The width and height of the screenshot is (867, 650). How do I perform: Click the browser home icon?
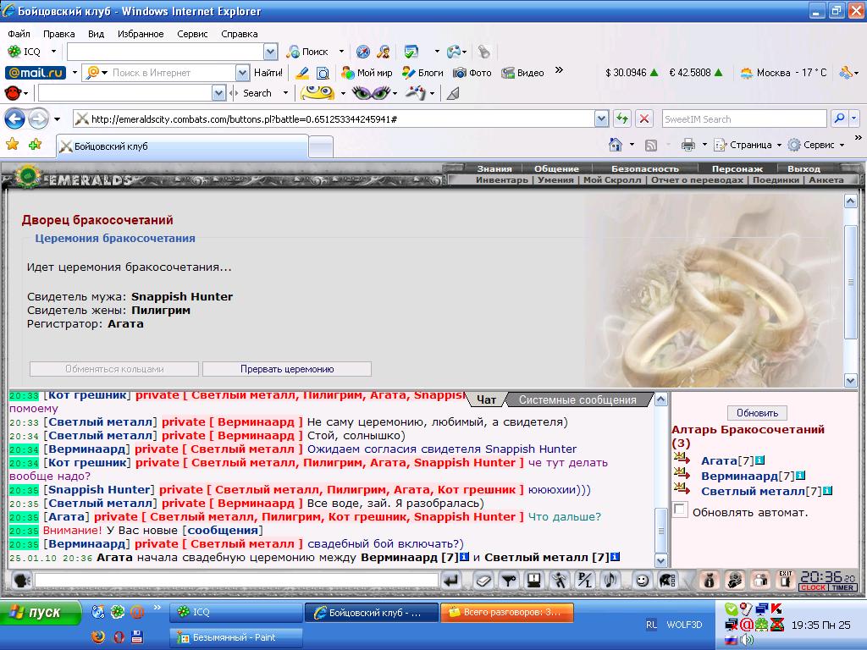(615, 144)
